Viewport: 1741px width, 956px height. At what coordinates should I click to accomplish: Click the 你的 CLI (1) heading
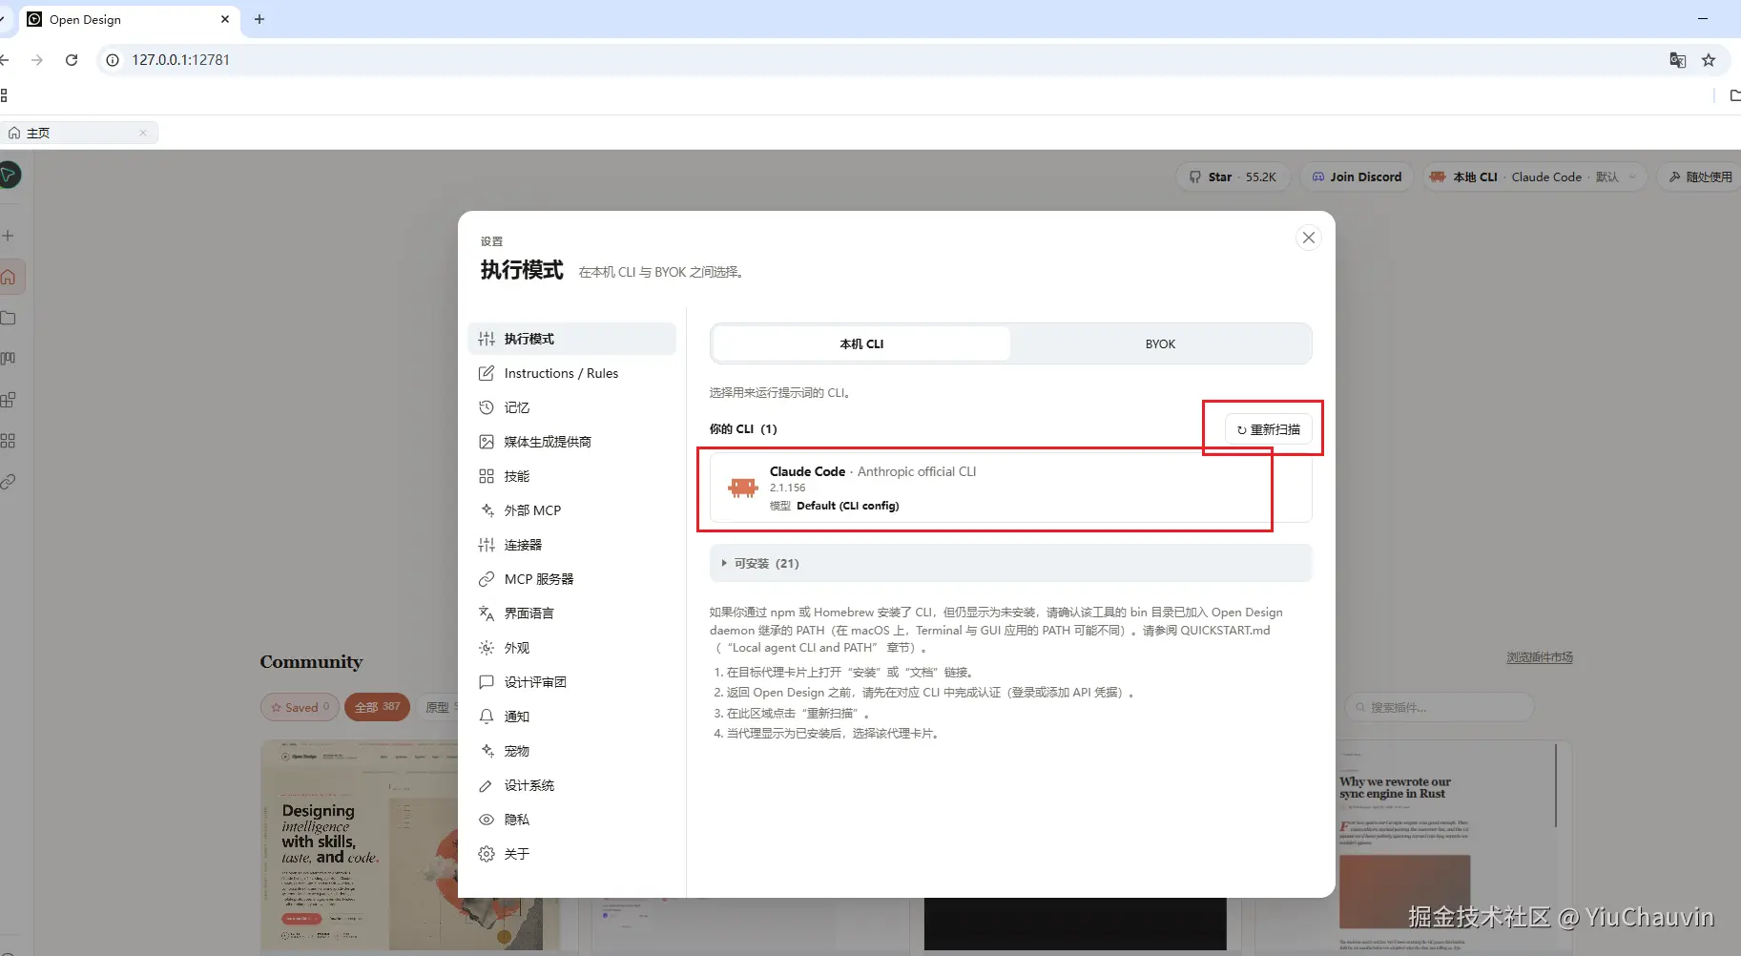pyautogui.click(x=743, y=428)
